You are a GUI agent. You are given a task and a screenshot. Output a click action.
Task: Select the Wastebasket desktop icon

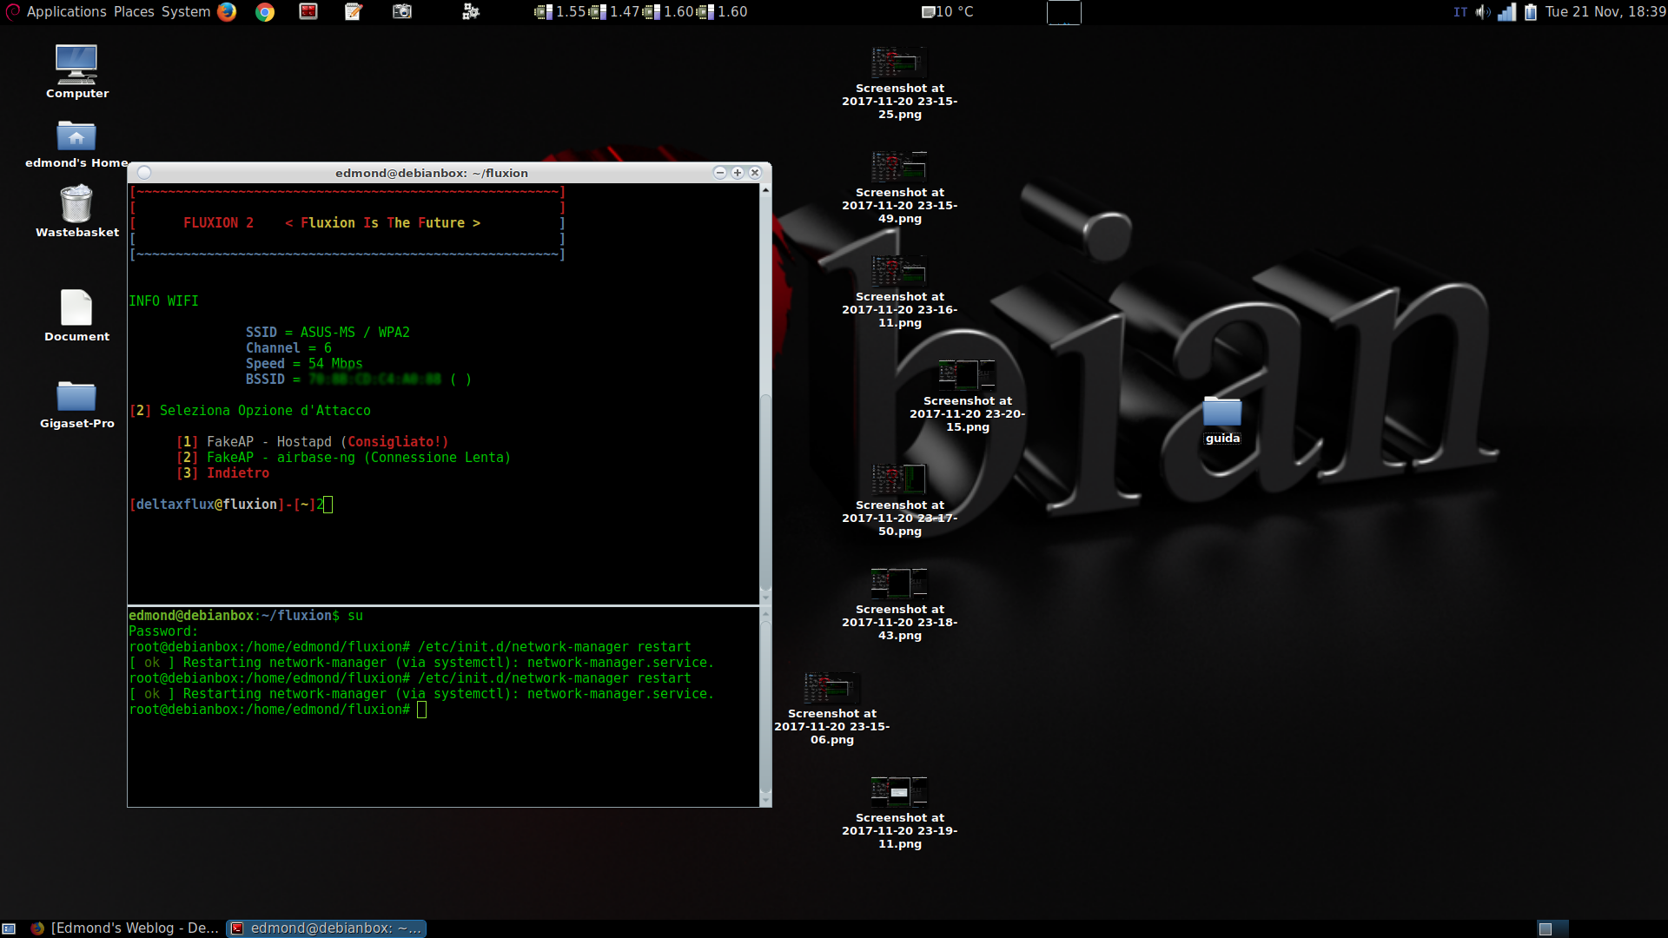pyautogui.click(x=76, y=205)
